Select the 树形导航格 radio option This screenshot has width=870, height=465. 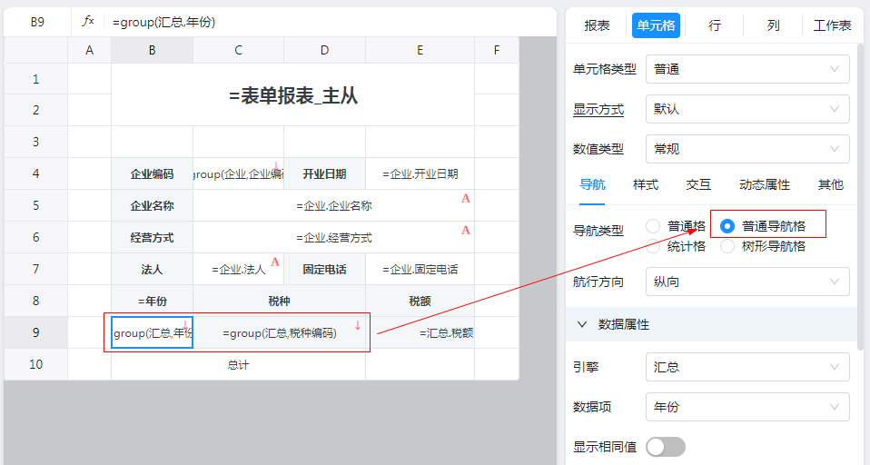727,246
